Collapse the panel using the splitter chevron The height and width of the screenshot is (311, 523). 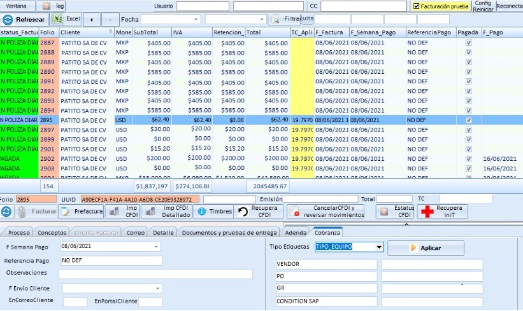point(406,225)
